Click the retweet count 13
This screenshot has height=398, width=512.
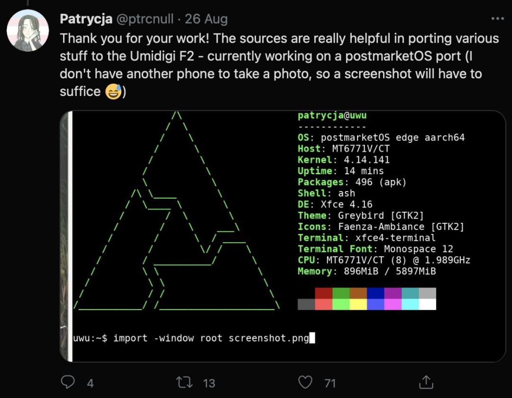209,383
